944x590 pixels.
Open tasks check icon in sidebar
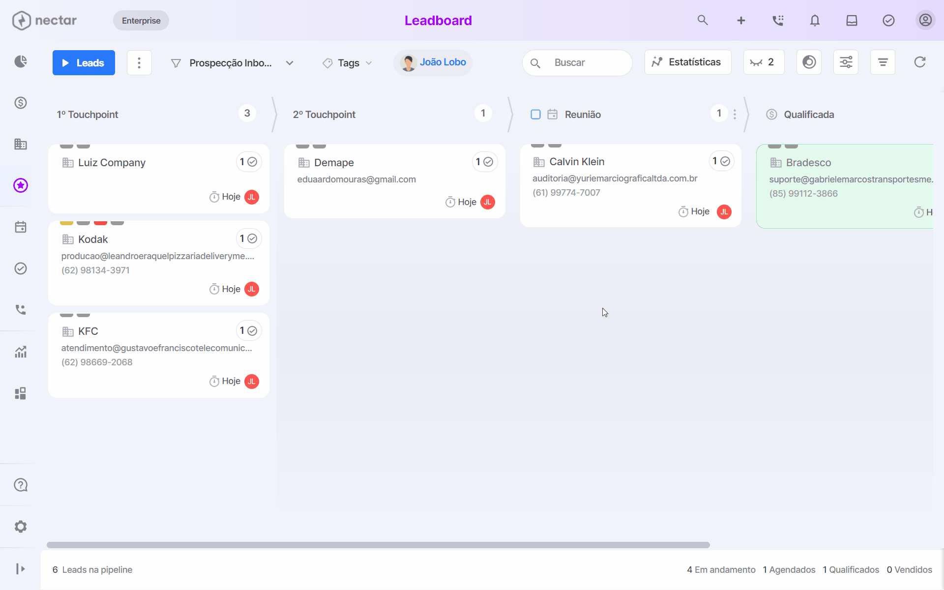[x=21, y=268]
